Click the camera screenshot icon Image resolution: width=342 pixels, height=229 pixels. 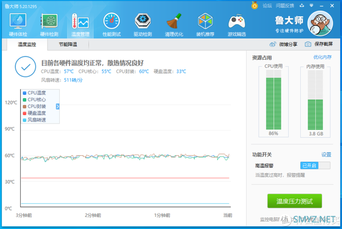[x=308, y=44]
